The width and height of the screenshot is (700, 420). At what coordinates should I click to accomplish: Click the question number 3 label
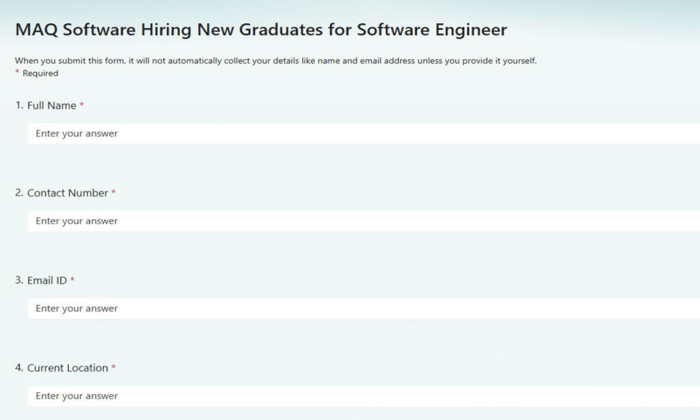coord(16,280)
